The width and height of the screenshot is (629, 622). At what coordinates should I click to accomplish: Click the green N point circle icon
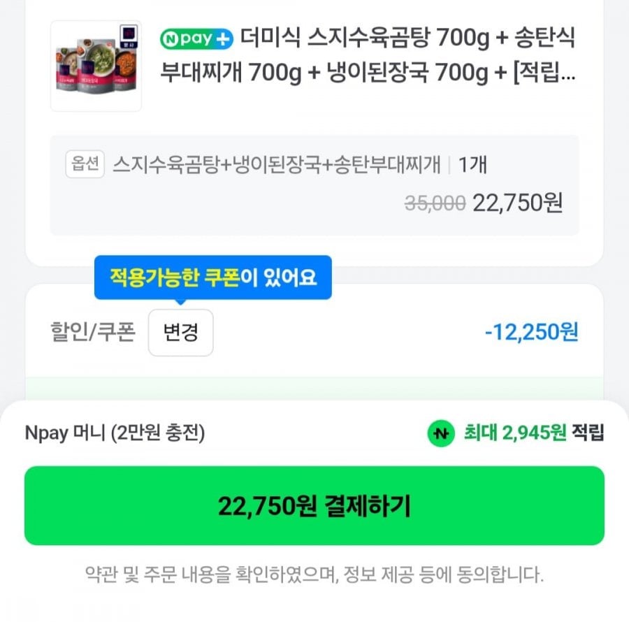tap(441, 433)
